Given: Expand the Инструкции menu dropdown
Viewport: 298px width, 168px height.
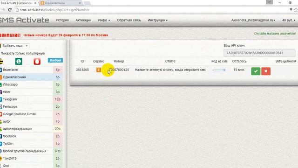Looking at the screenshot, I should click(157, 20).
